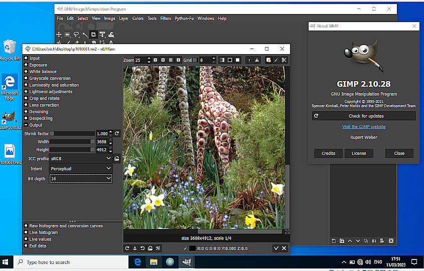The height and width of the screenshot is (271, 424).
Task: Open the Filters menu
Action: [x=166, y=19]
